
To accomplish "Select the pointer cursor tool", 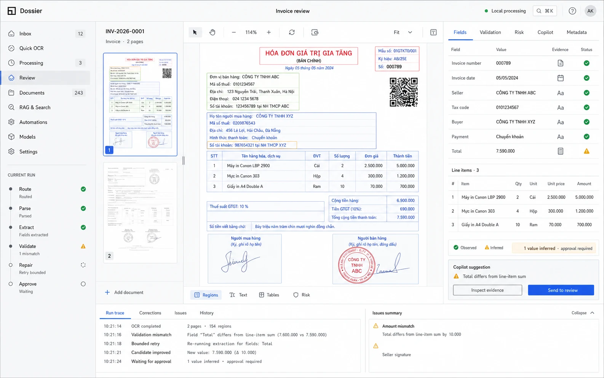I will 195,32.
